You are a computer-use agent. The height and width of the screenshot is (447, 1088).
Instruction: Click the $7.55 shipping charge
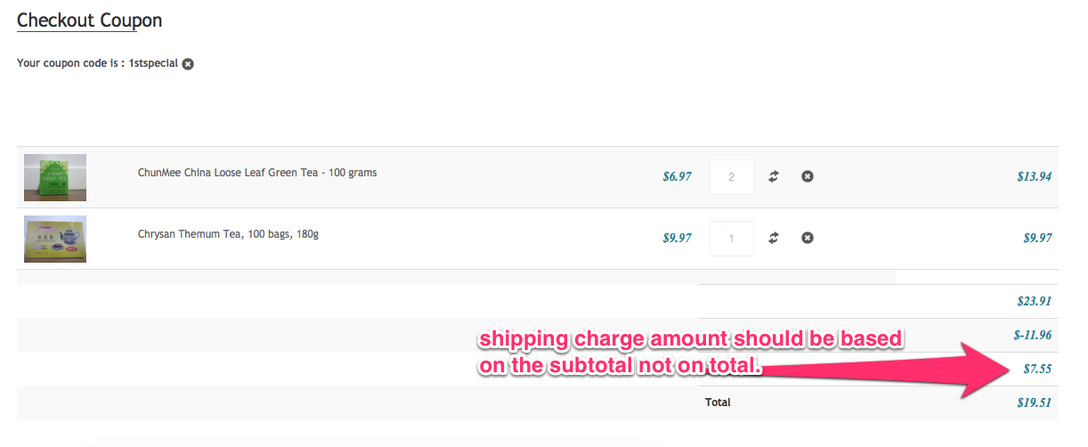pos(1037,370)
